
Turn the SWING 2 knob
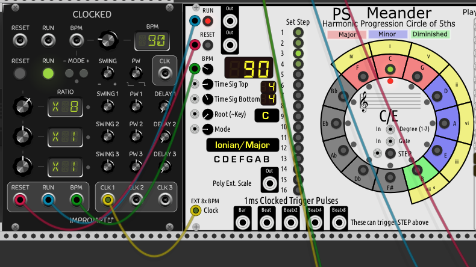(107, 137)
